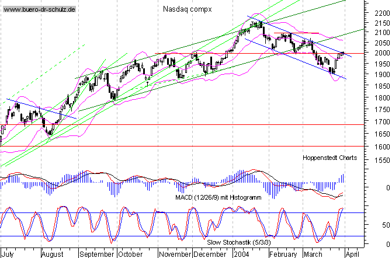Select the March month label
The image size is (392, 258).
coord(314,254)
